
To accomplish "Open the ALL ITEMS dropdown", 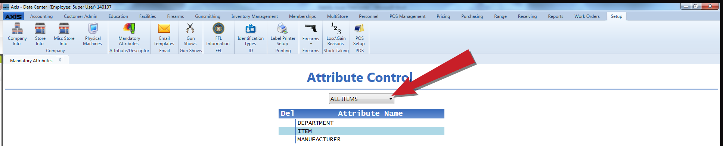I will tap(361, 99).
